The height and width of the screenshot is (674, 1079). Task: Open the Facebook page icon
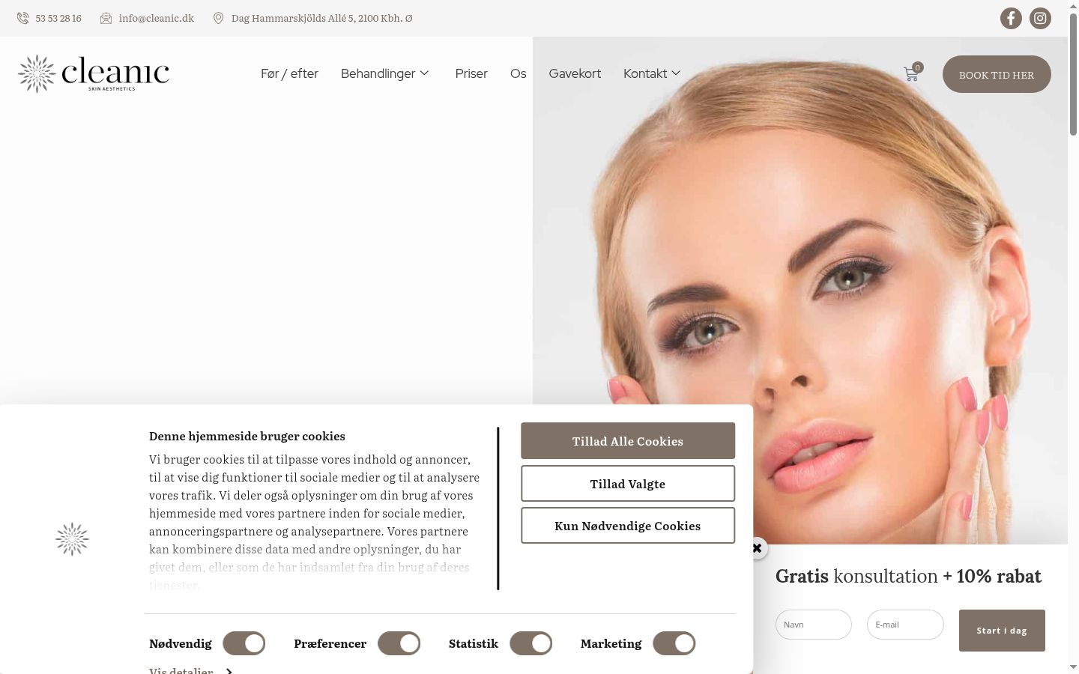tap(1011, 18)
